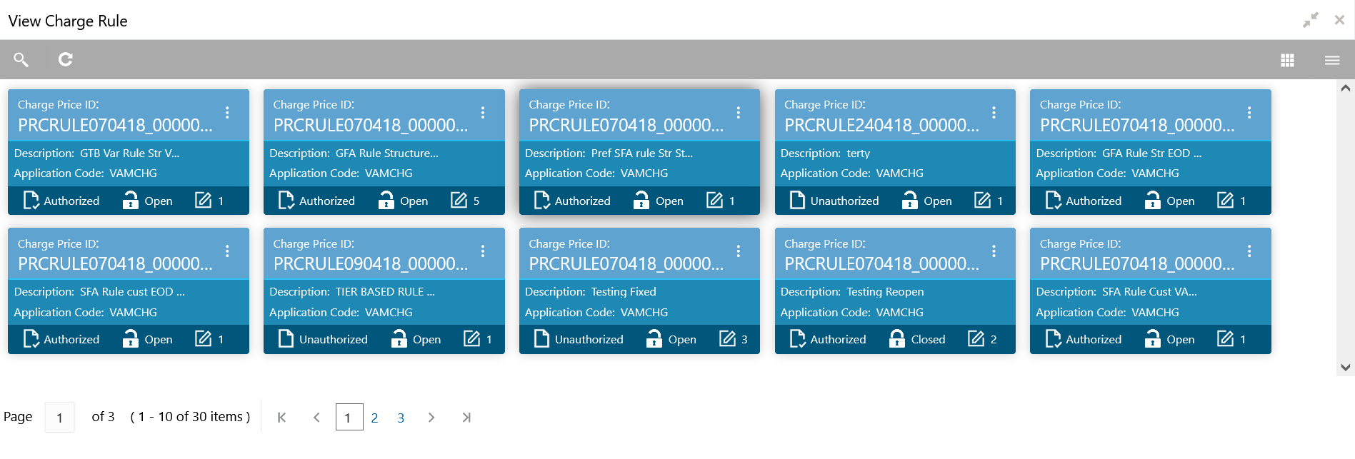Click edit count icon showing 5 modifications
Viewport: 1355px width, 459px height.
[459, 201]
